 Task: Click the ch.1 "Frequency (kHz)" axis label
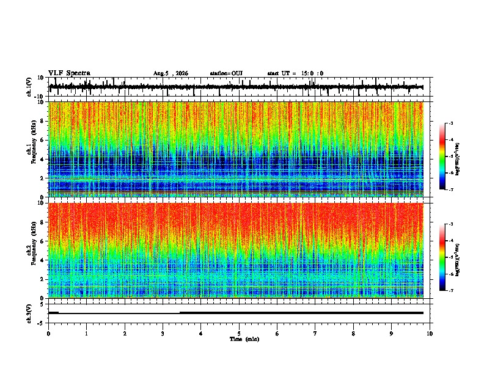34,142
